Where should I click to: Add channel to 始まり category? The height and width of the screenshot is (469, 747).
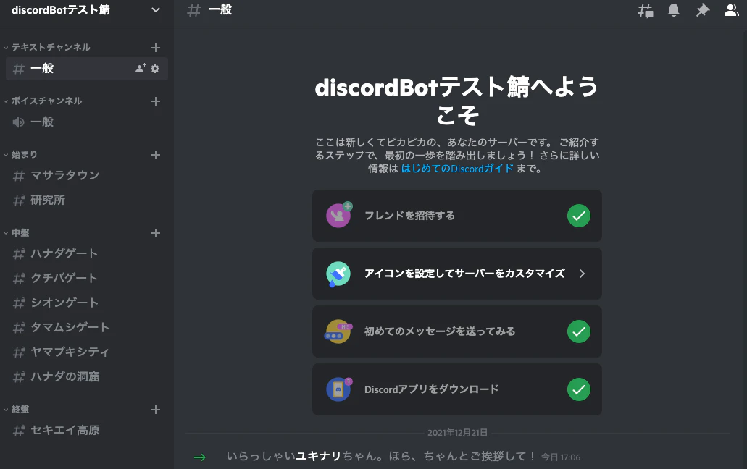(155, 155)
